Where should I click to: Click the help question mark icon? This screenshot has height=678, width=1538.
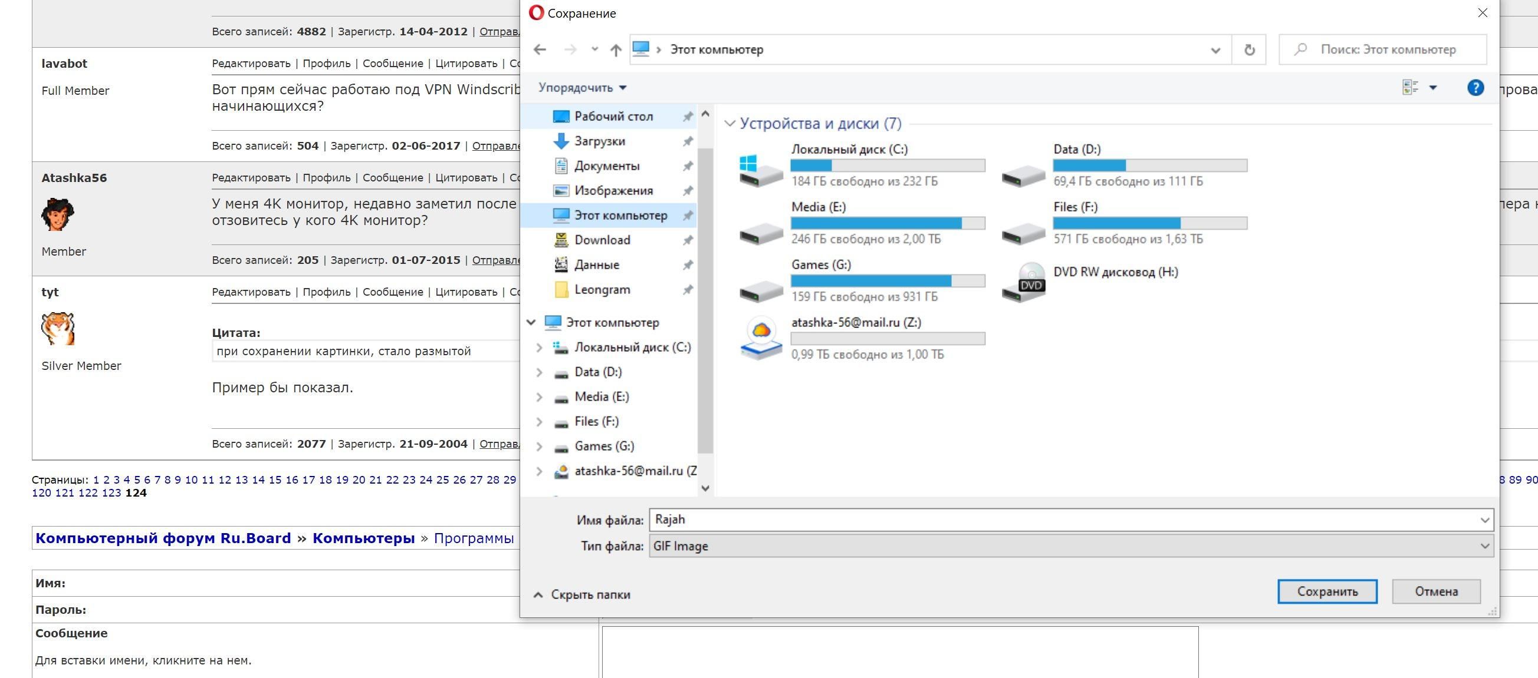pyautogui.click(x=1475, y=87)
